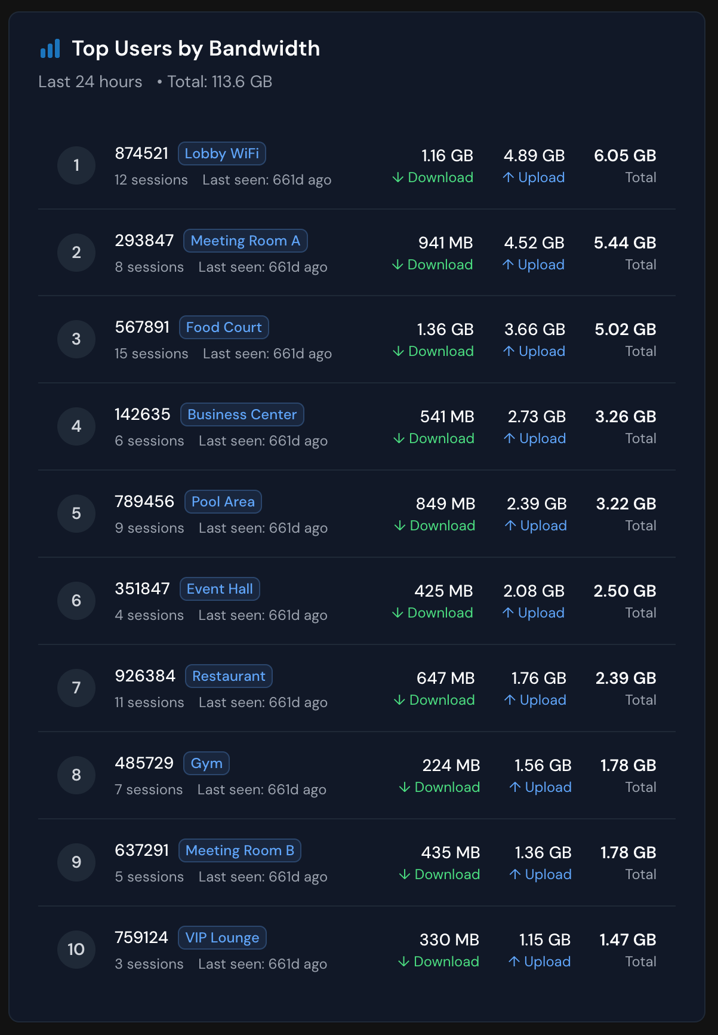Click the 6.05 GB total value
This screenshot has width=718, height=1035.
pyautogui.click(x=624, y=156)
